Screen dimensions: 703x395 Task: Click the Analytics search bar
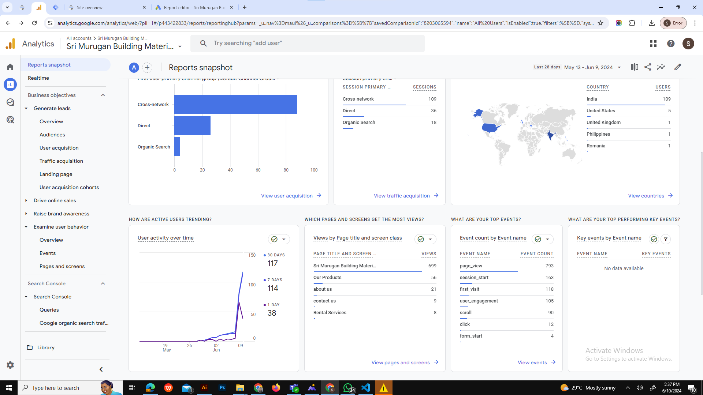coord(308,43)
